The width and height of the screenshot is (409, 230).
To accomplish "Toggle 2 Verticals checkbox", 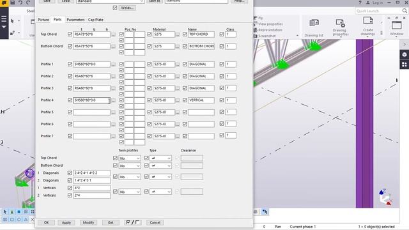I will coord(70,195).
